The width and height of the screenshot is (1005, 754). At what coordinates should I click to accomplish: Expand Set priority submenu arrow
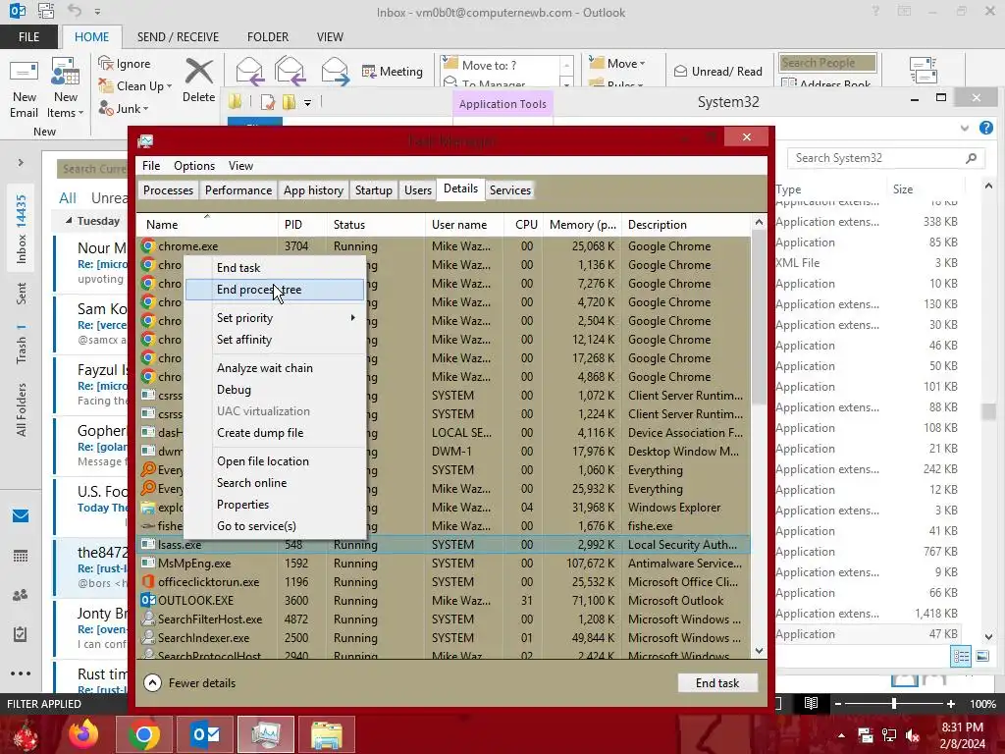click(x=352, y=318)
